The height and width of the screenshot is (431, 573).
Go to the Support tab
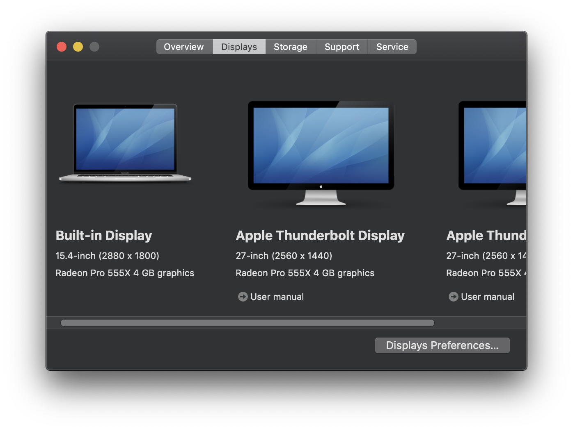click(342, 47)
